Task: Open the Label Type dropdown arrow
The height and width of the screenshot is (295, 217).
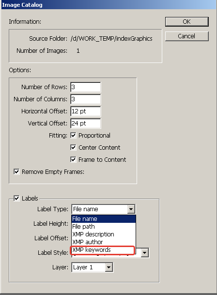Action: click(131, 209)
